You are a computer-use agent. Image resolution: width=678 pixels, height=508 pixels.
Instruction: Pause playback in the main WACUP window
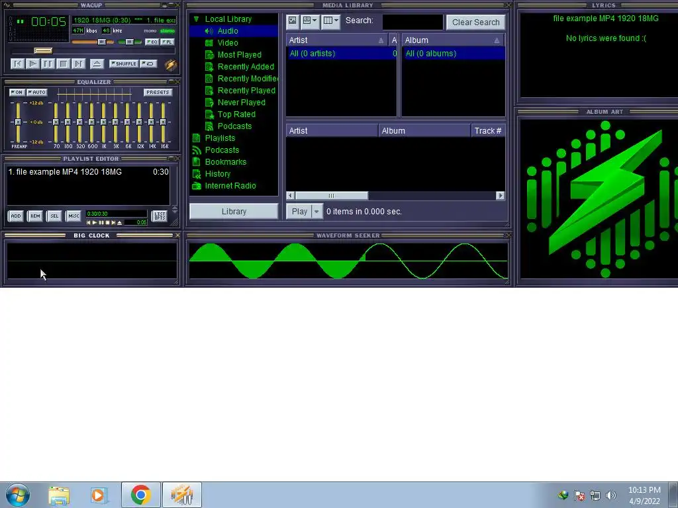pyautogui.click(x=48, y=64)
